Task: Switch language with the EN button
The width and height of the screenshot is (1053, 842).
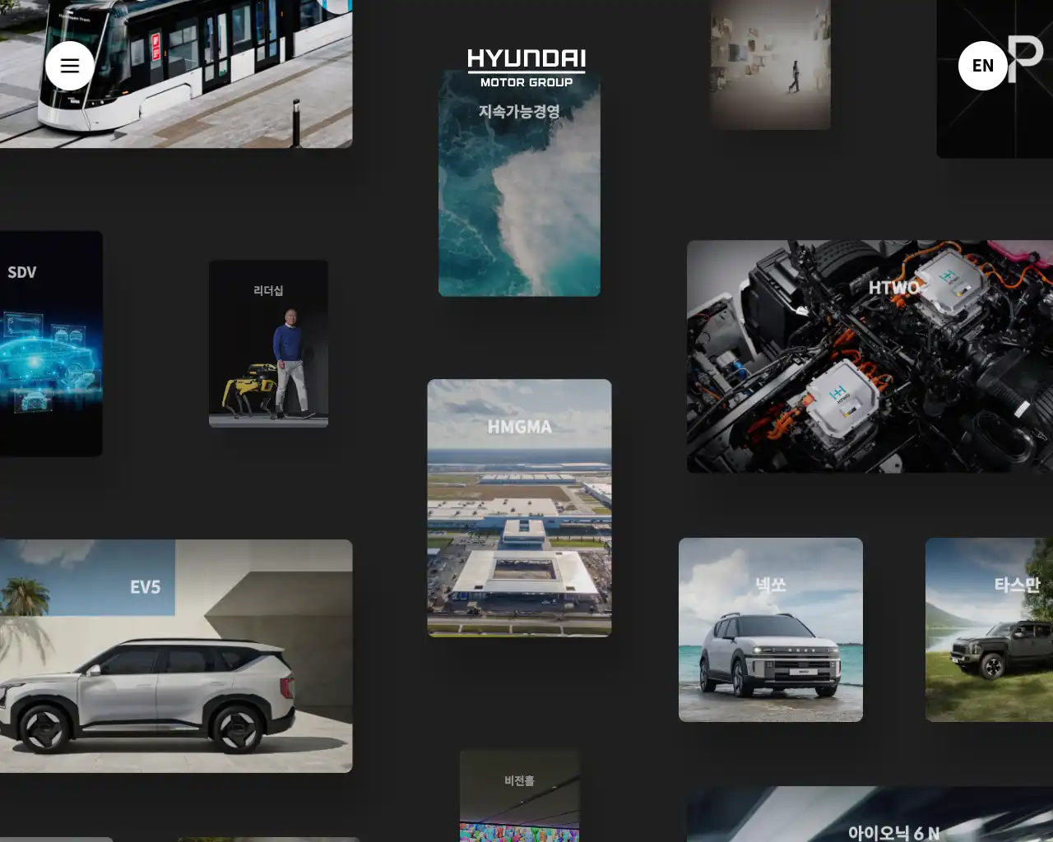Action: coord(982,66)
